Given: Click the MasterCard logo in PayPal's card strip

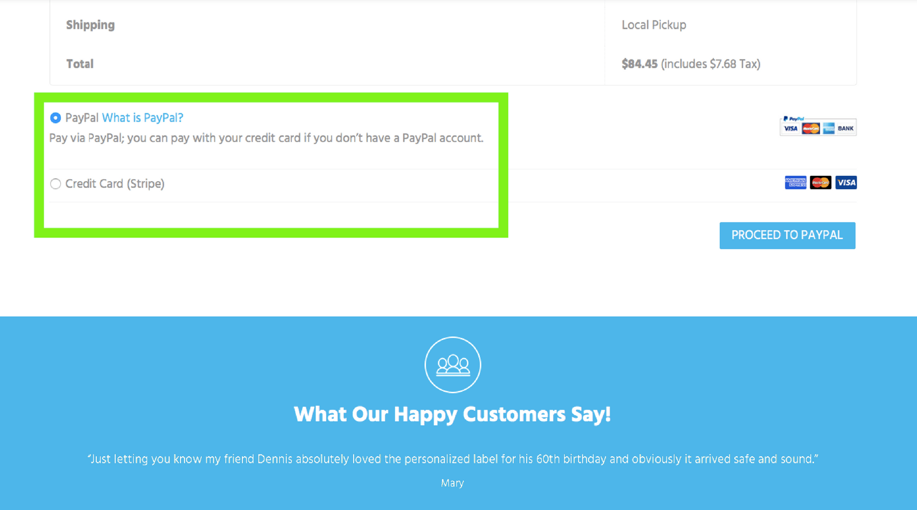Looking at the screenshot, I should (810, 128).
